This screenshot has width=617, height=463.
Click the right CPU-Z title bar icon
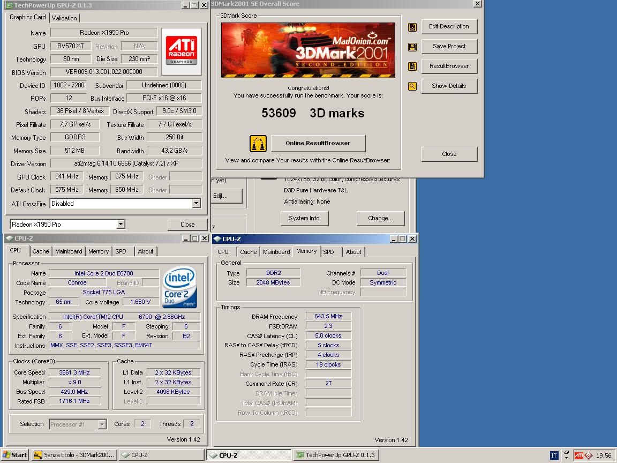click(217, 238)
